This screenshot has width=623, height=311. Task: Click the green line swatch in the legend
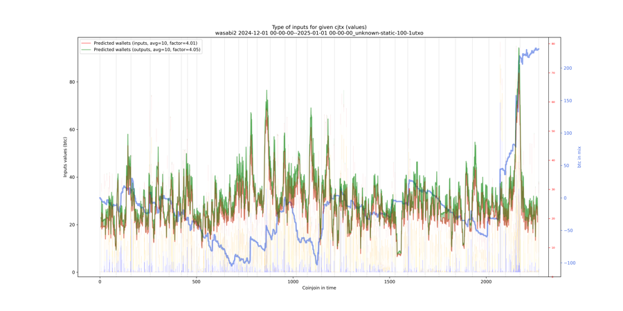pos(86,50)
